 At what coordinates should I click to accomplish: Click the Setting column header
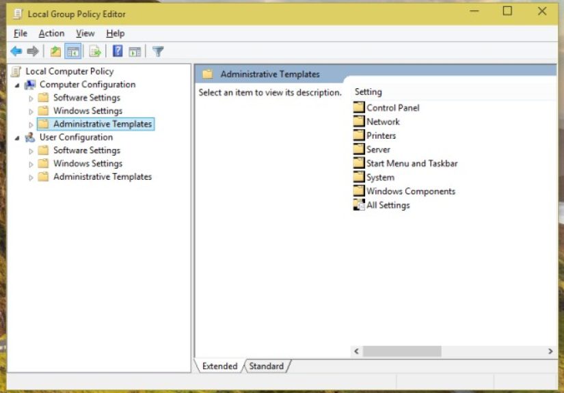[x=454, y=92]
